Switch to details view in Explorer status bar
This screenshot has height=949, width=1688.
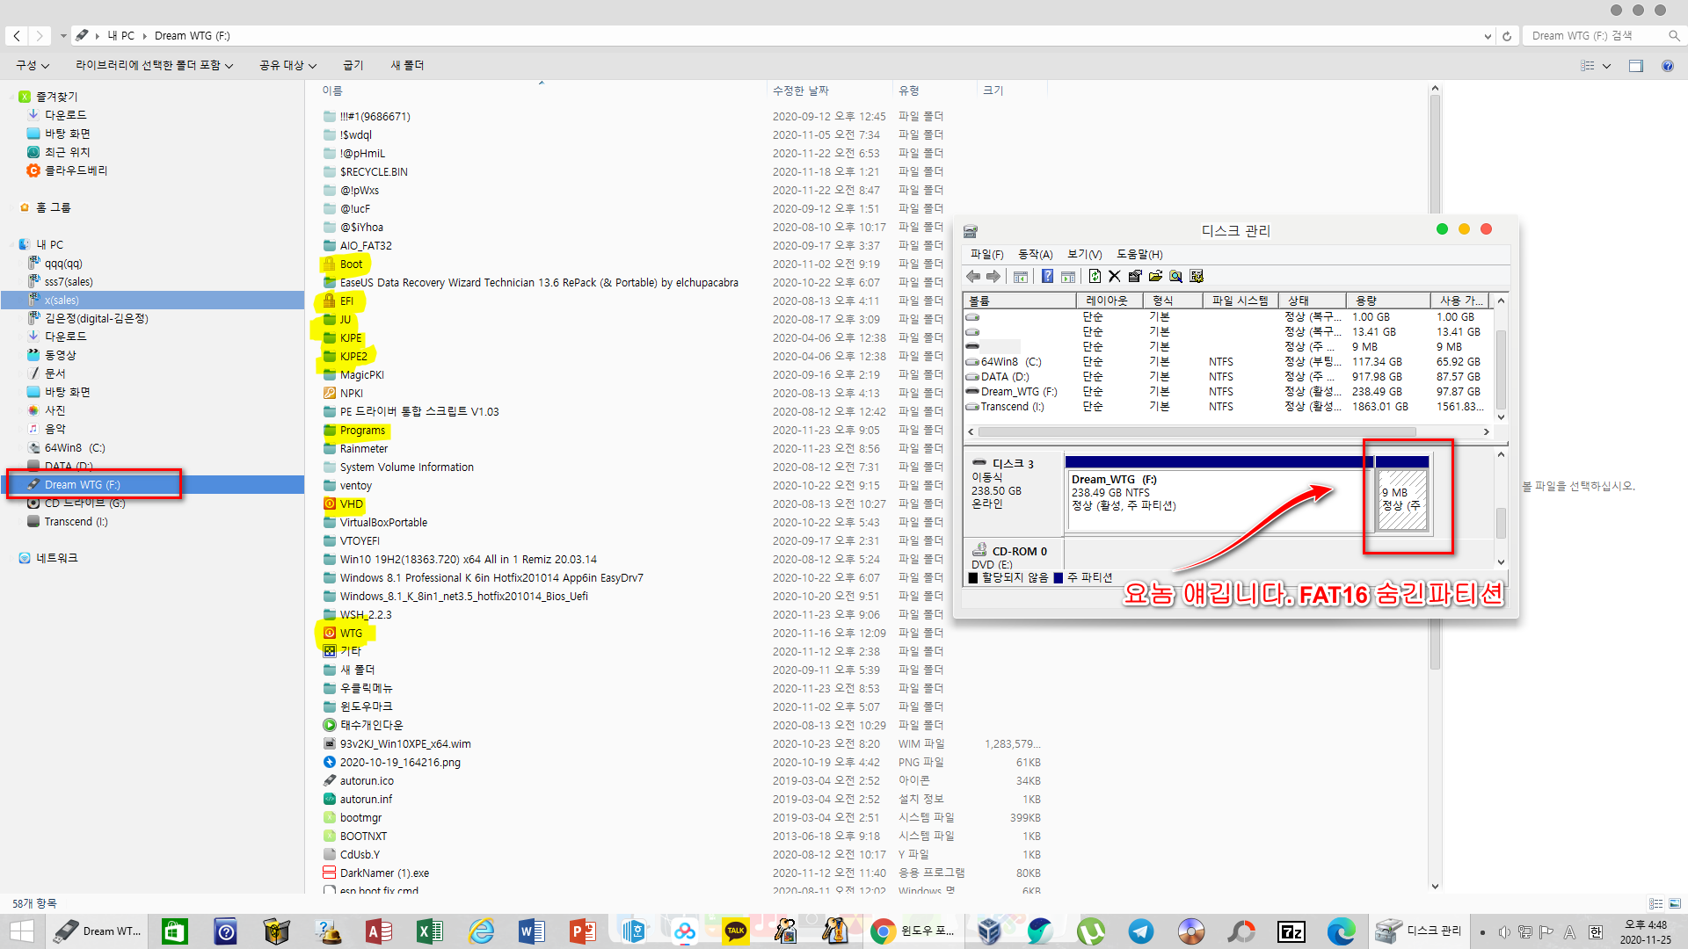pos(1655,903)
